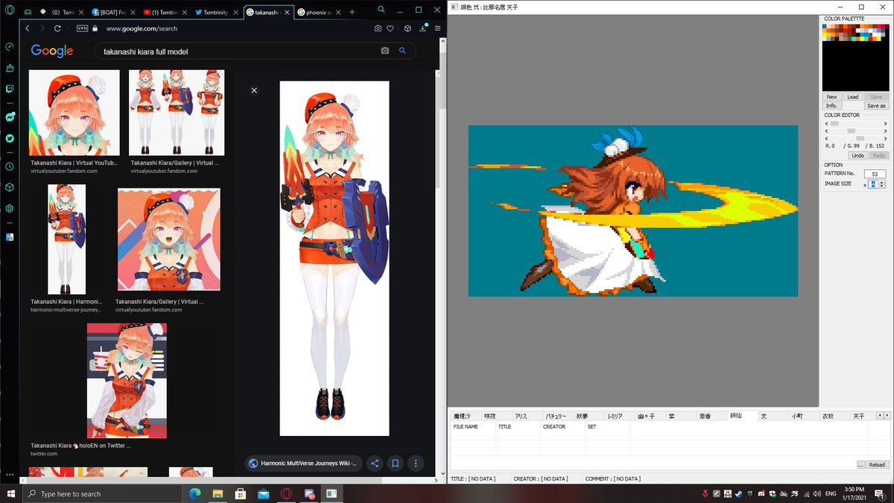Click the Info. button
Viewport: 894px width, 503px height.
coord(831,106)
